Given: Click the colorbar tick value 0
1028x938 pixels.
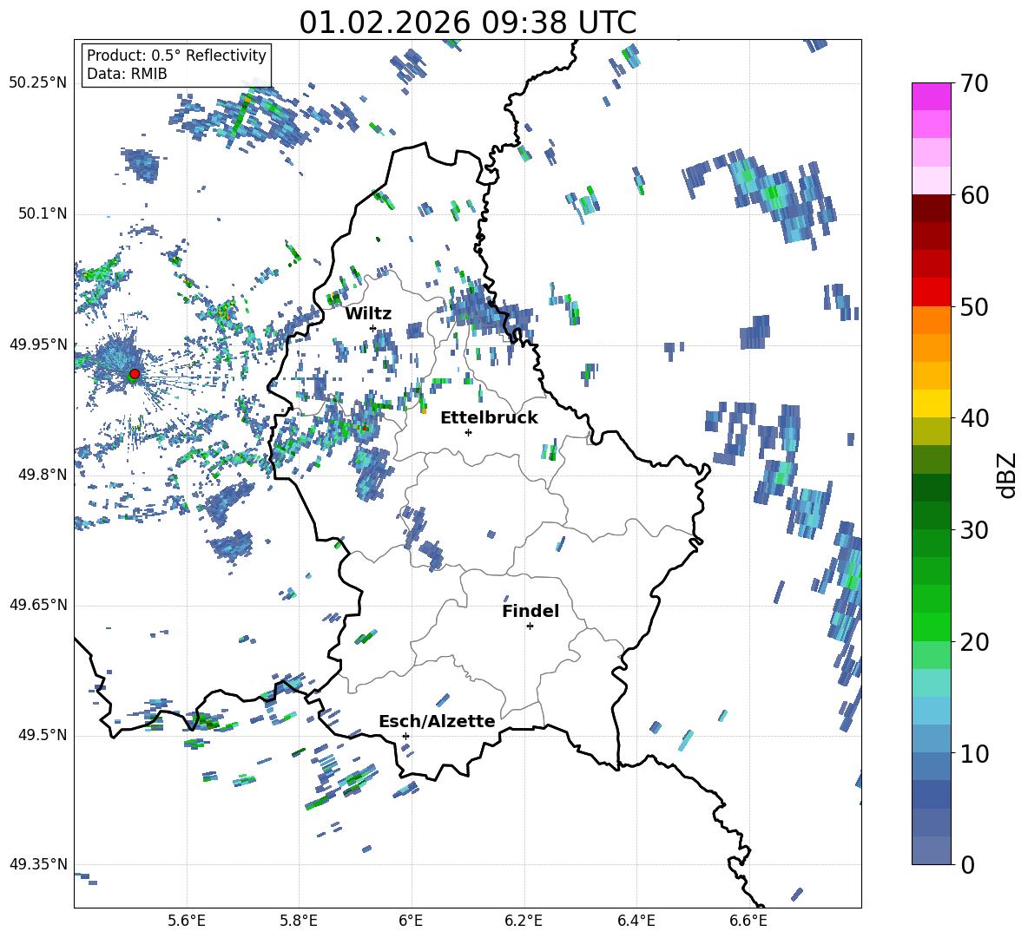Looking at the screenshot, I should 967,865.
